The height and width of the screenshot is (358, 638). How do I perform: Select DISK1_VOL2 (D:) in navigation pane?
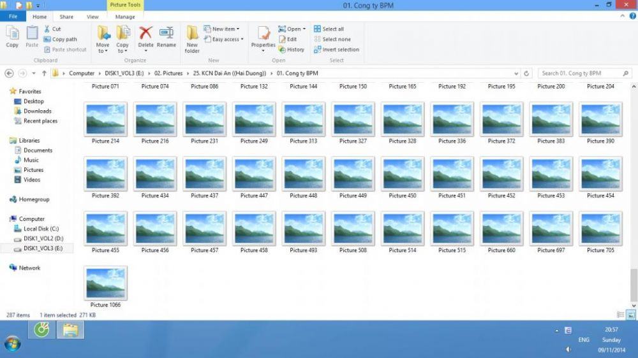point(43,238)
